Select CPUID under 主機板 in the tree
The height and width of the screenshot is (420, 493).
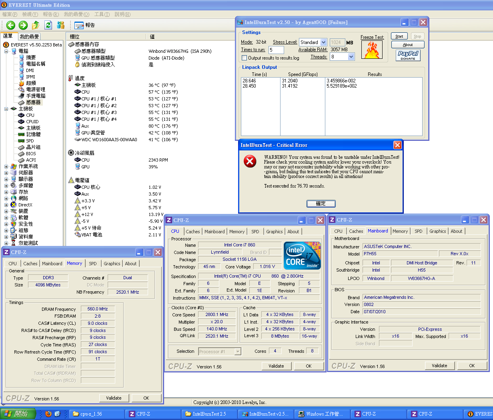pos(32,122)
